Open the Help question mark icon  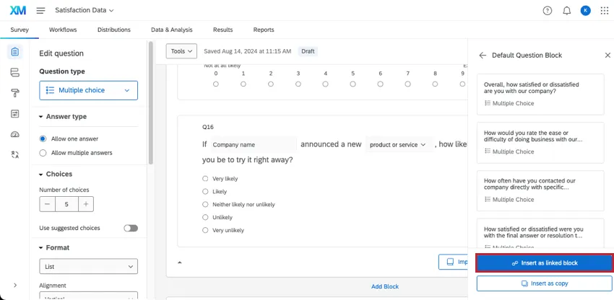coord(548,11)
